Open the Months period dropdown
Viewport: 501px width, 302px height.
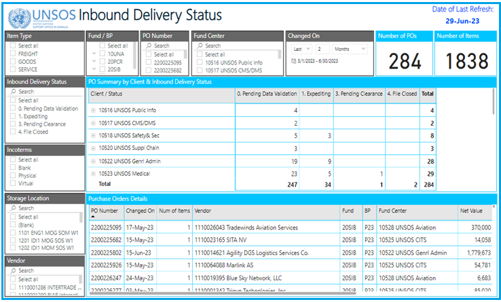coord(350,49)
